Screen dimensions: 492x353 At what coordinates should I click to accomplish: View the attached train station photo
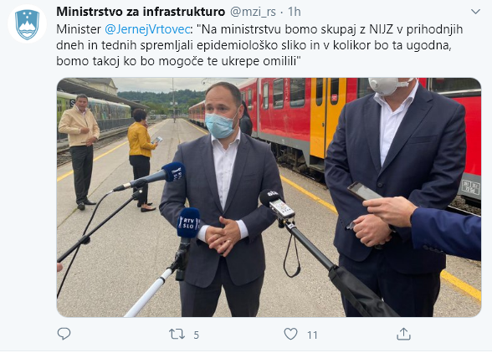coord(269,197)
